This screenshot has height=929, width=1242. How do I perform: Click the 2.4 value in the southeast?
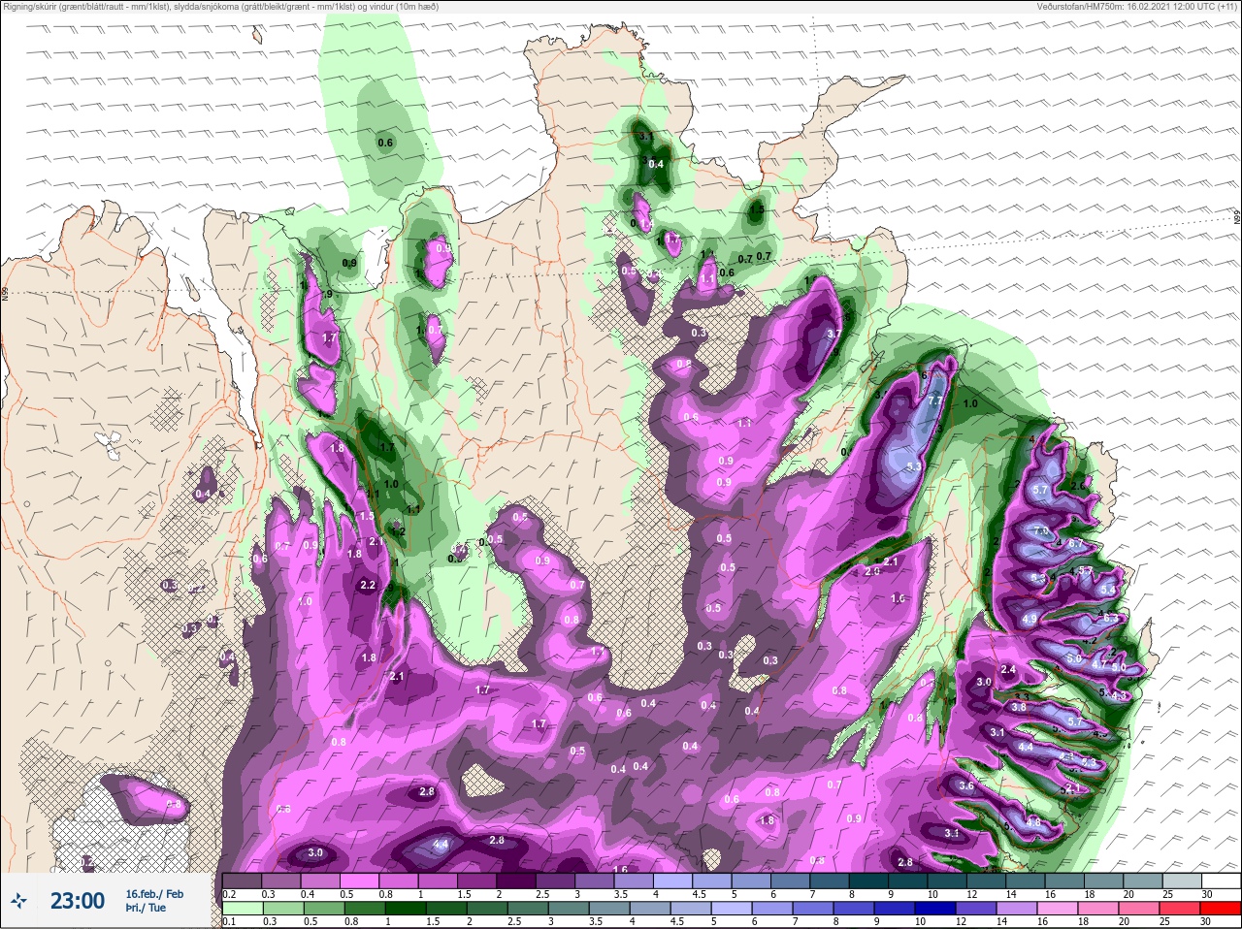pos(1008,669)
